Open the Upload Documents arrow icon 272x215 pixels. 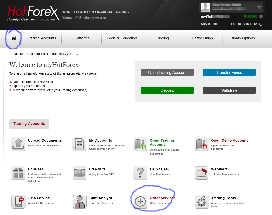pos(18,144)
